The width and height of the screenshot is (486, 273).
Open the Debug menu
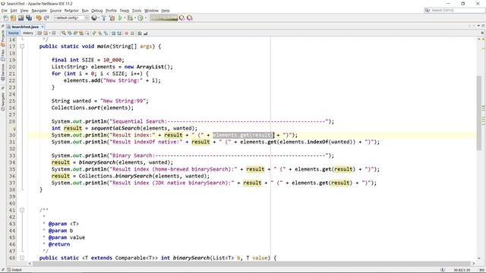(96, 11)
